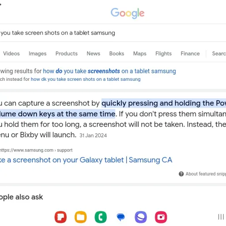Open the blue Messages chat bubble app
The height and width of the screenshot is (226, 226).
point(121,217)
